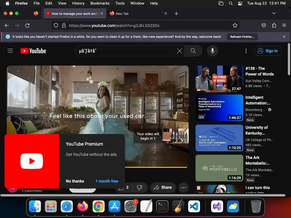The height and width of the screenshot is (218, 291).
Task: Open the Apple menu
Action: 7,3
